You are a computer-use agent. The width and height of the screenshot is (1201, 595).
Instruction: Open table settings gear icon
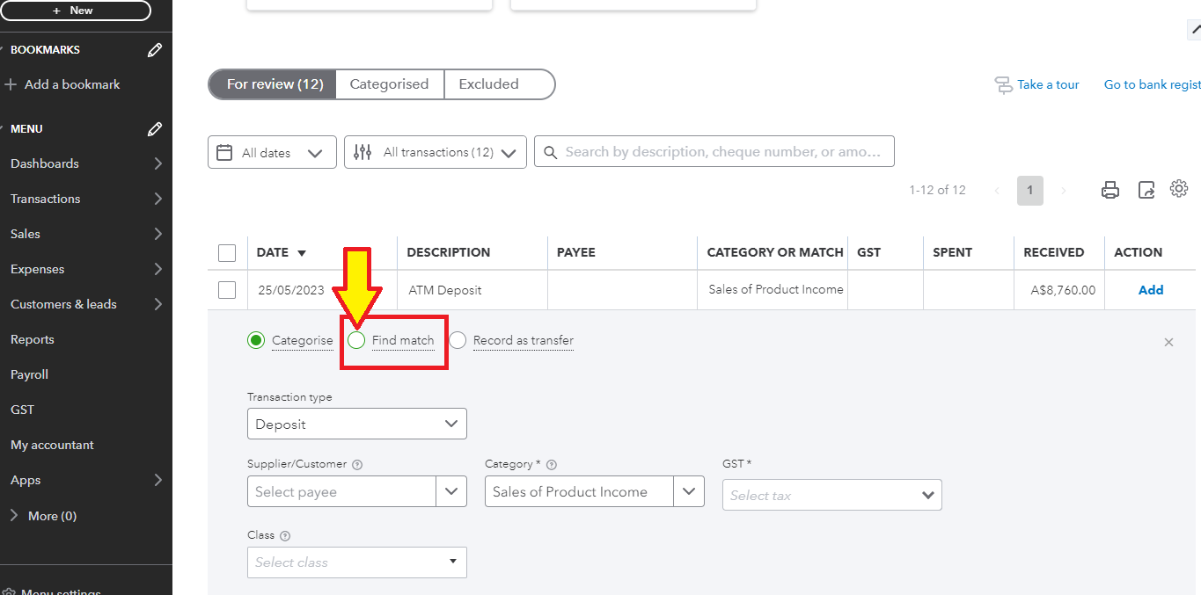coord(1179,189)
